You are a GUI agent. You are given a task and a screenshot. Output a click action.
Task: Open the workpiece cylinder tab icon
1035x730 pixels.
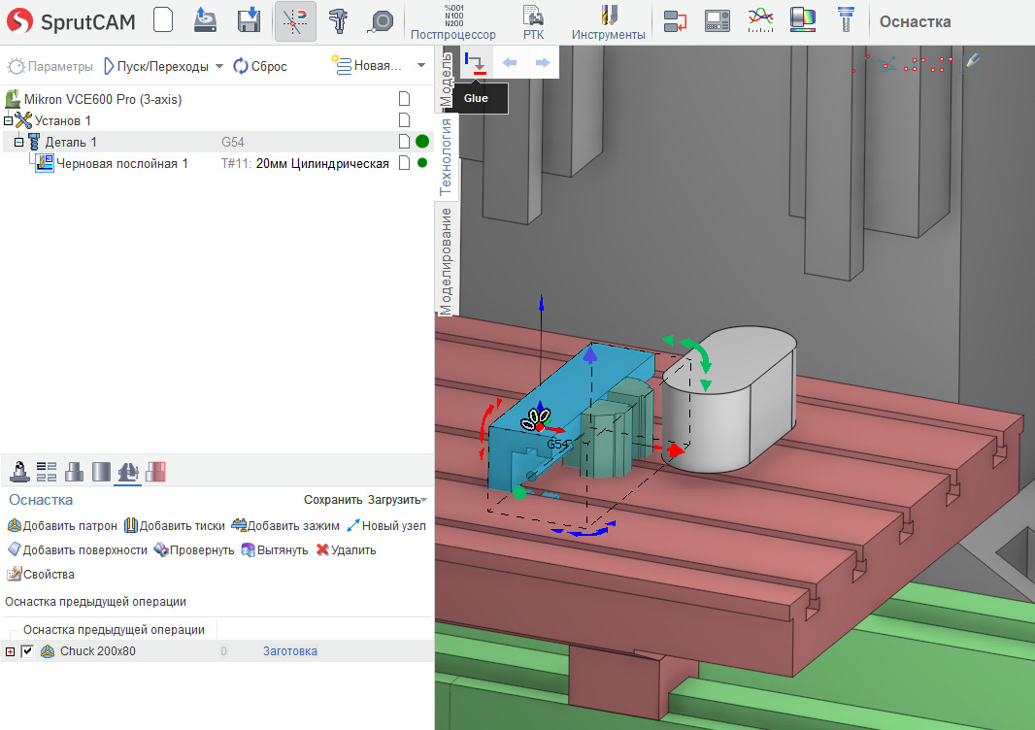[x=101, y=471]
